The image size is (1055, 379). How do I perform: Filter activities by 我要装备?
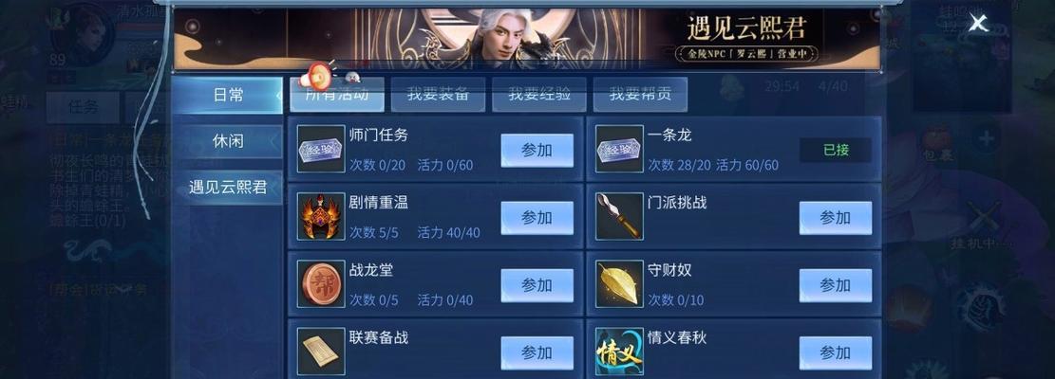tap(438, 95)
